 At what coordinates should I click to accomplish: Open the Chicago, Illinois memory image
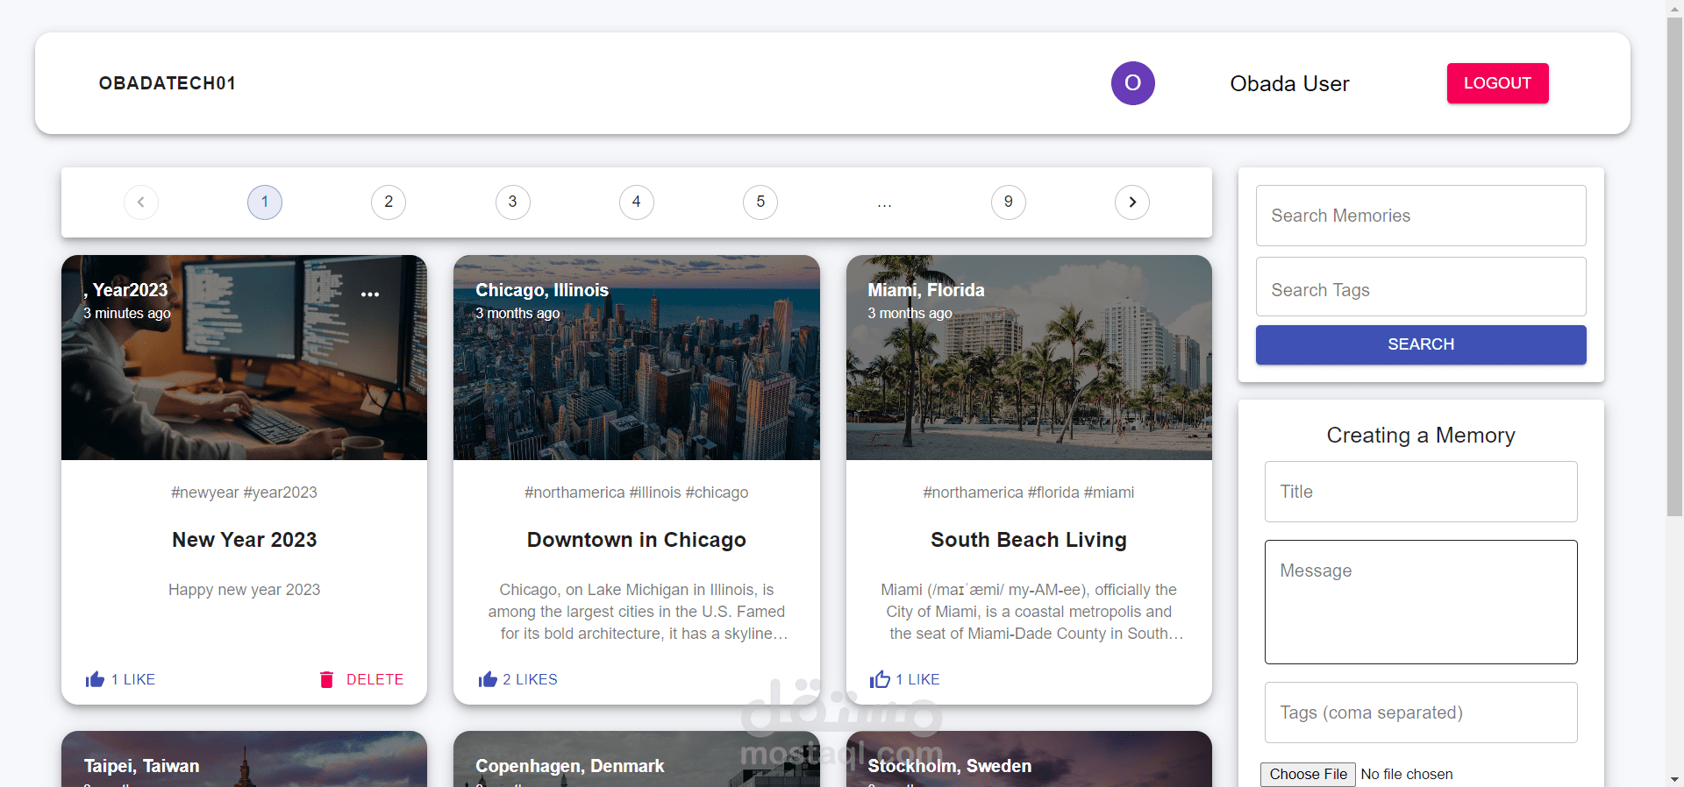(x=637, y=358)
